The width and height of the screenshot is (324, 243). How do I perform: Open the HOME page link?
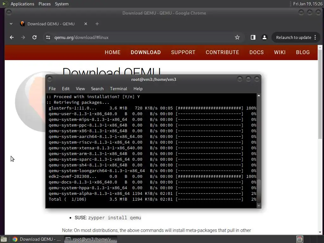click(112, 52)
